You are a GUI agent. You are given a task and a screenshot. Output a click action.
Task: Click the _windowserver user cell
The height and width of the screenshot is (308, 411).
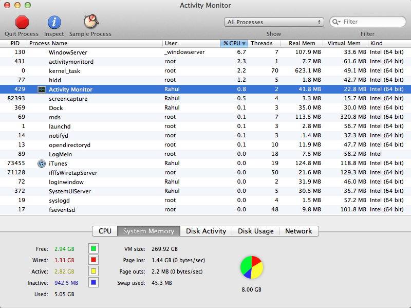point(184,52)
